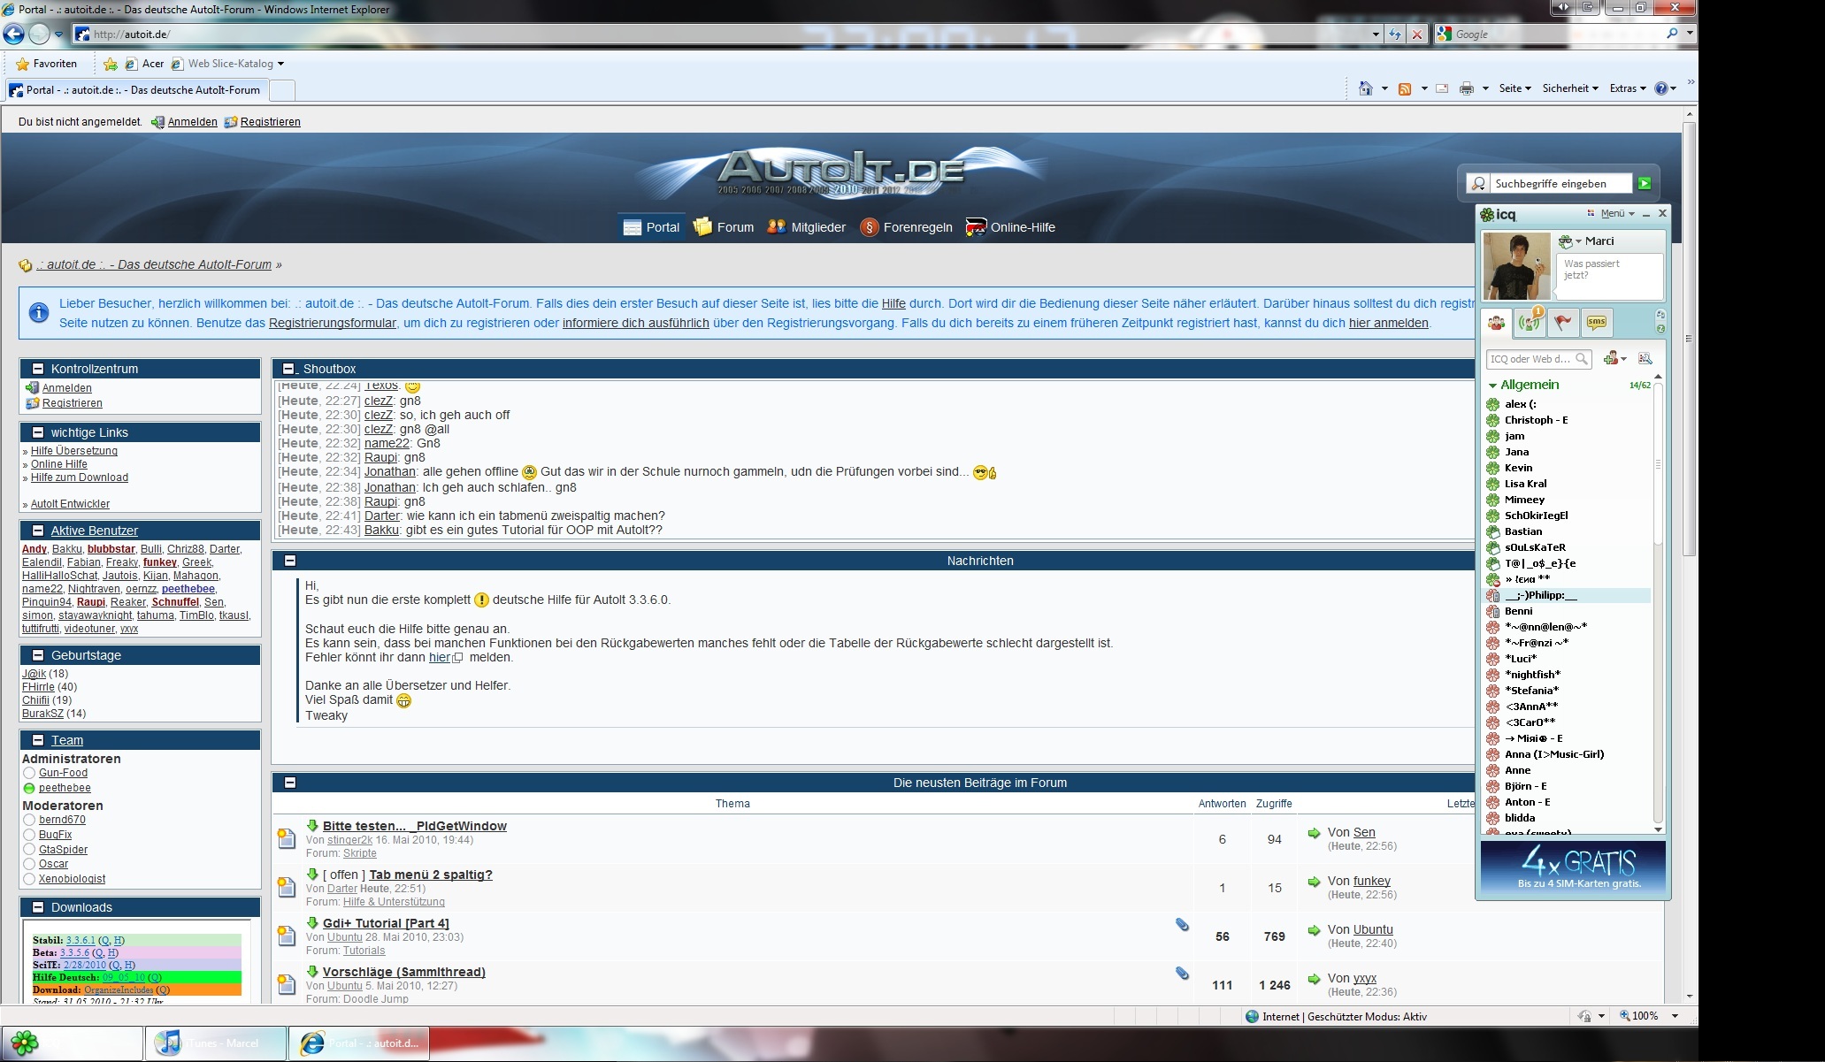Open the red flag tab in ICQ
The height and width of the screenshot is (1062, 1825).
1563,323
